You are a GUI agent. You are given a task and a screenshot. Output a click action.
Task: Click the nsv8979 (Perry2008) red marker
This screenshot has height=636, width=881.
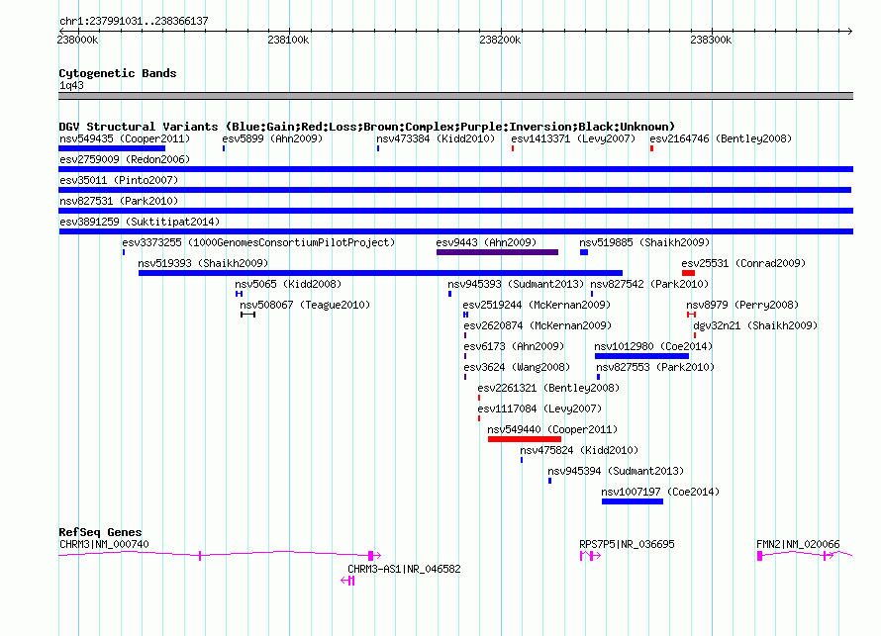[x=691, y=315]
